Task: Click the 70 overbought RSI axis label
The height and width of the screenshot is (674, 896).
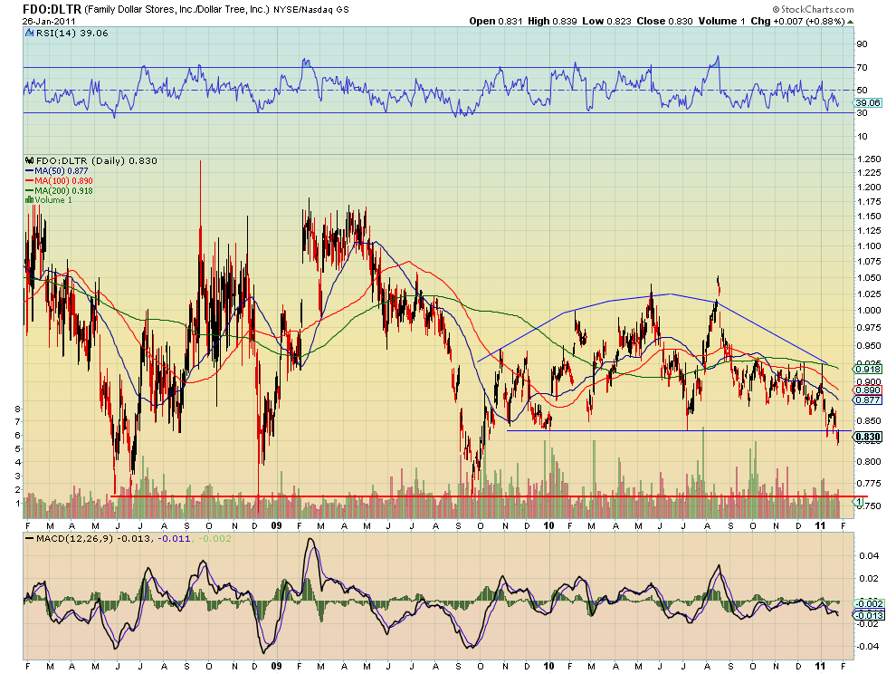Action: pos(862,68)
